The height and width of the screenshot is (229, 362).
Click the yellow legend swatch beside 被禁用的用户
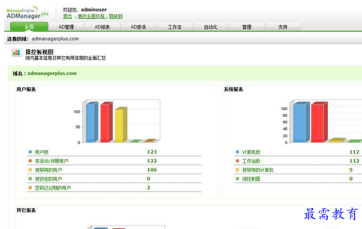(30, 170)
